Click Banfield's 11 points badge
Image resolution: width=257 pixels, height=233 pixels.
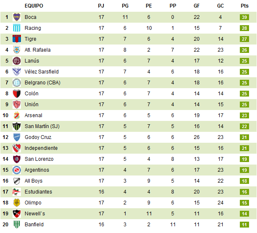pos(245,225)
